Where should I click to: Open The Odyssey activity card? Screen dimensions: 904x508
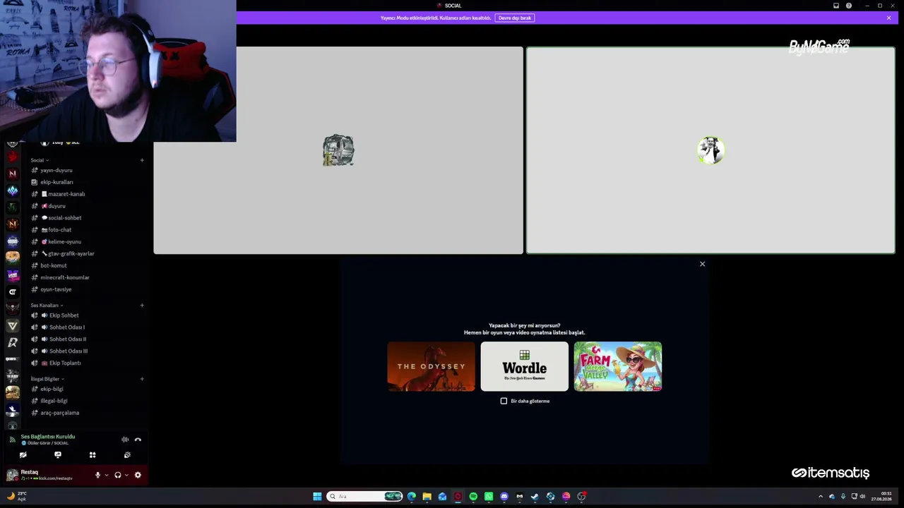coord(431,366)
